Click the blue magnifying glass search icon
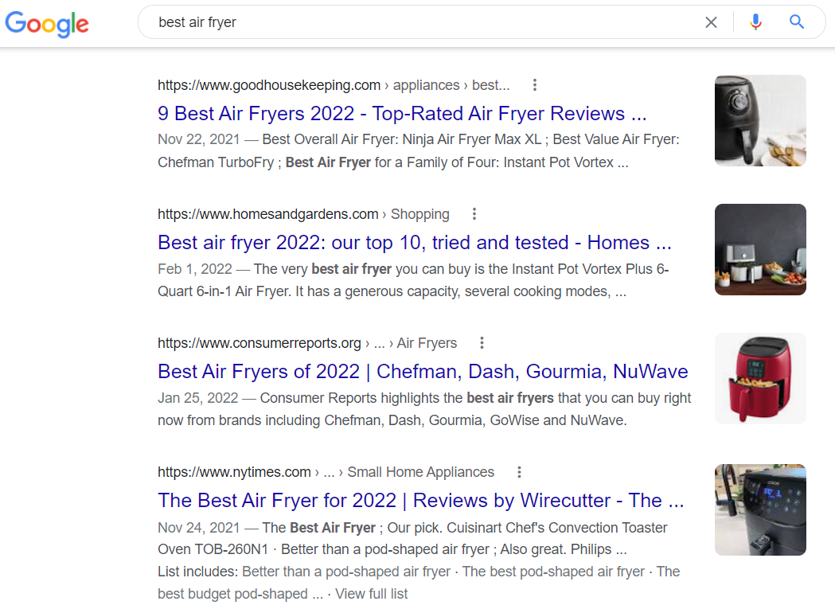 point(797,21)
